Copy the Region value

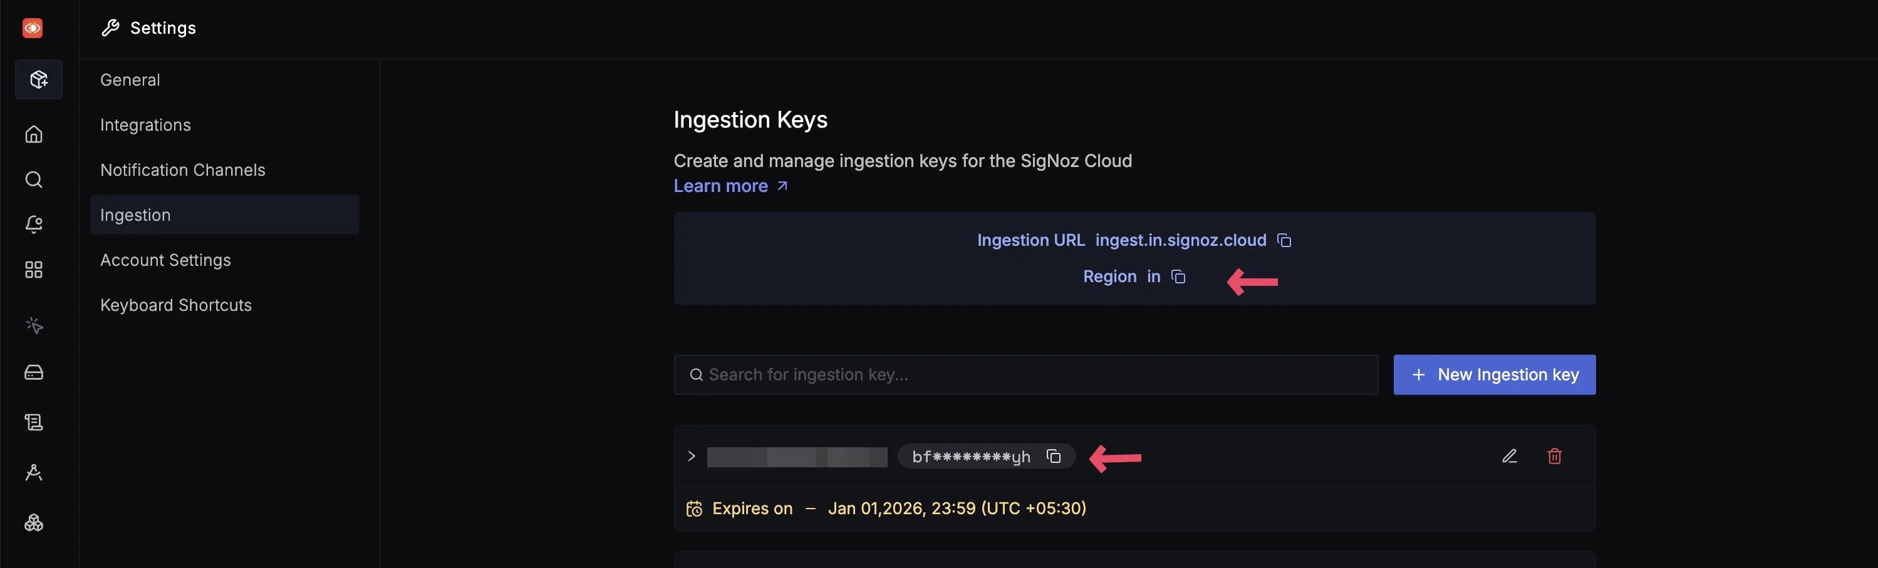1178,276
